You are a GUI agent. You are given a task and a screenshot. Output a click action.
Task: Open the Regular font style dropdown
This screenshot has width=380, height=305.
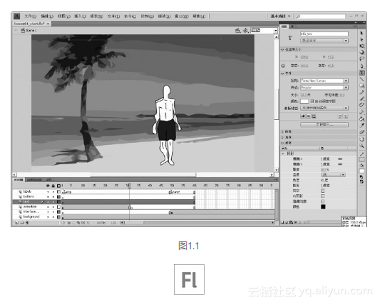tap(324, 87)
